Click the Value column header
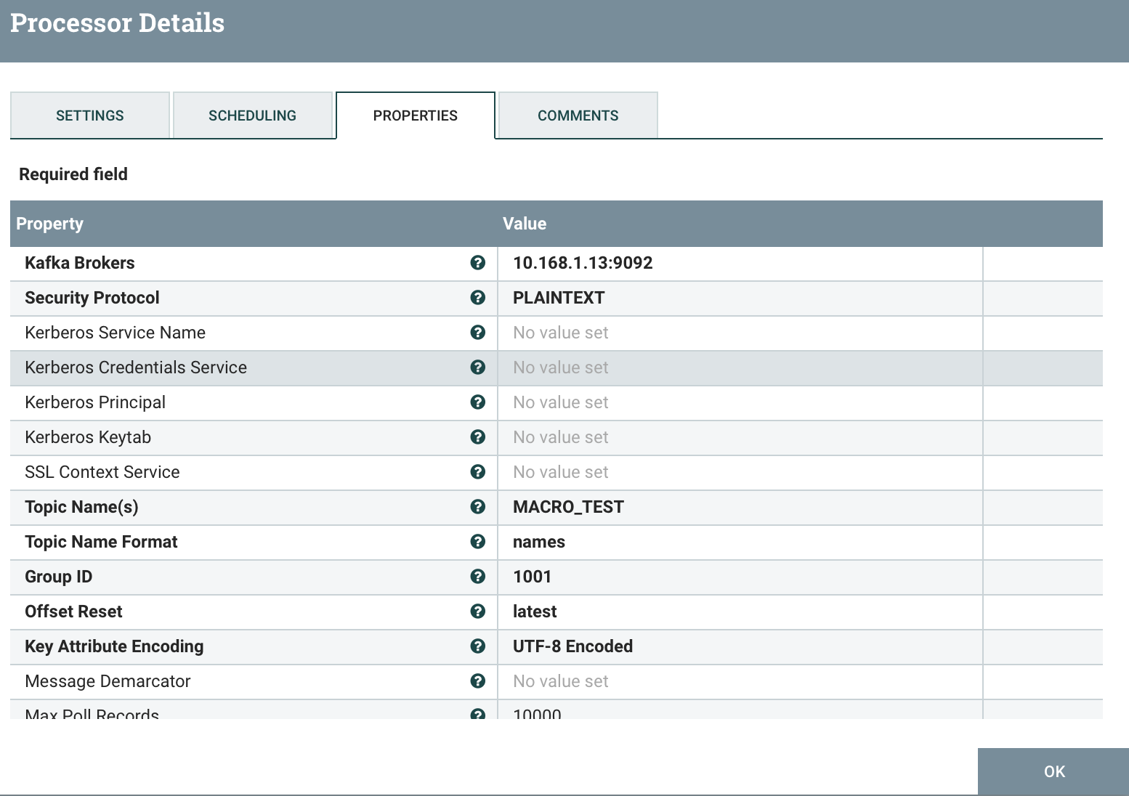 (x=525, y=224)
